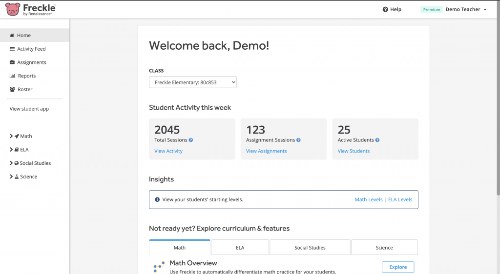Image resolution: width=500 pixels, height=274 pixels.
Task: Click the Active Students info icon
Action: click(377, 140)
